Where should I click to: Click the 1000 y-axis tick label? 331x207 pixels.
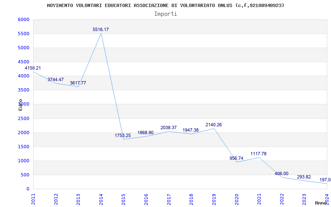24,161
